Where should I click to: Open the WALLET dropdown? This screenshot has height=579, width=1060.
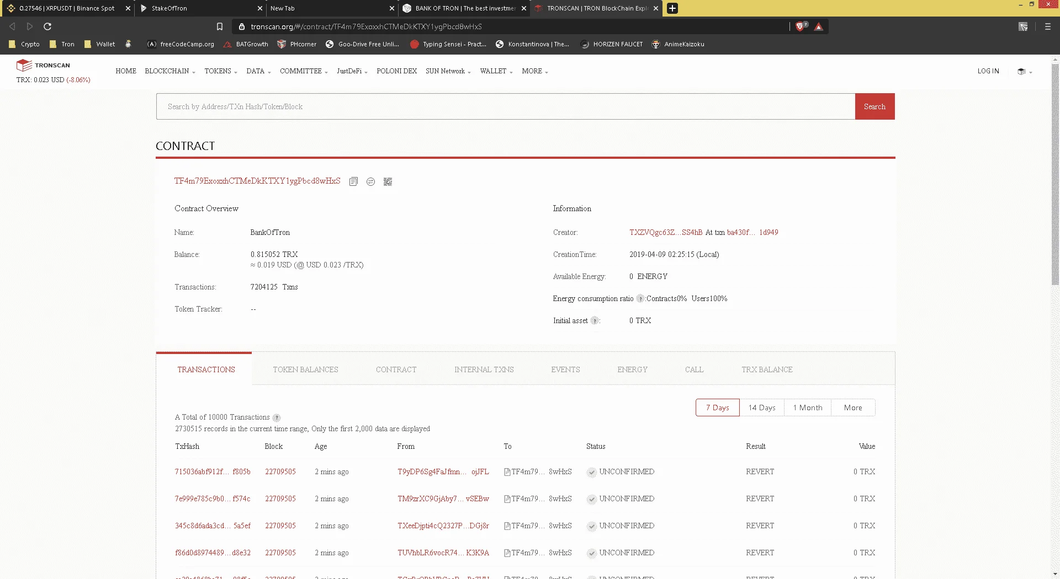pos(496,71)
